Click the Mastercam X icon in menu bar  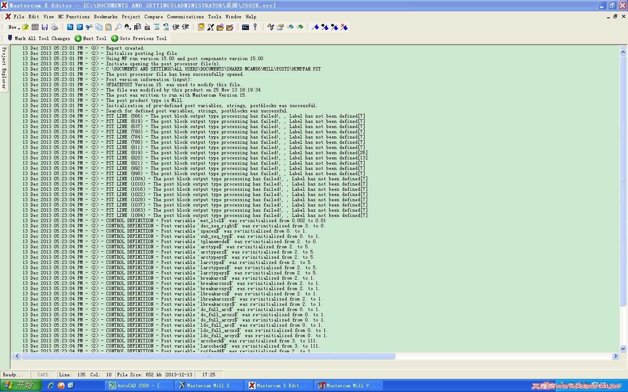click(x=7, y=17)
